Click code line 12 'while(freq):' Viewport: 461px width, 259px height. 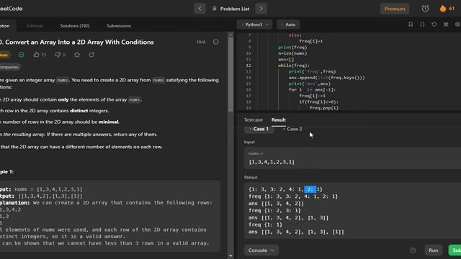(x=294, y=65)
